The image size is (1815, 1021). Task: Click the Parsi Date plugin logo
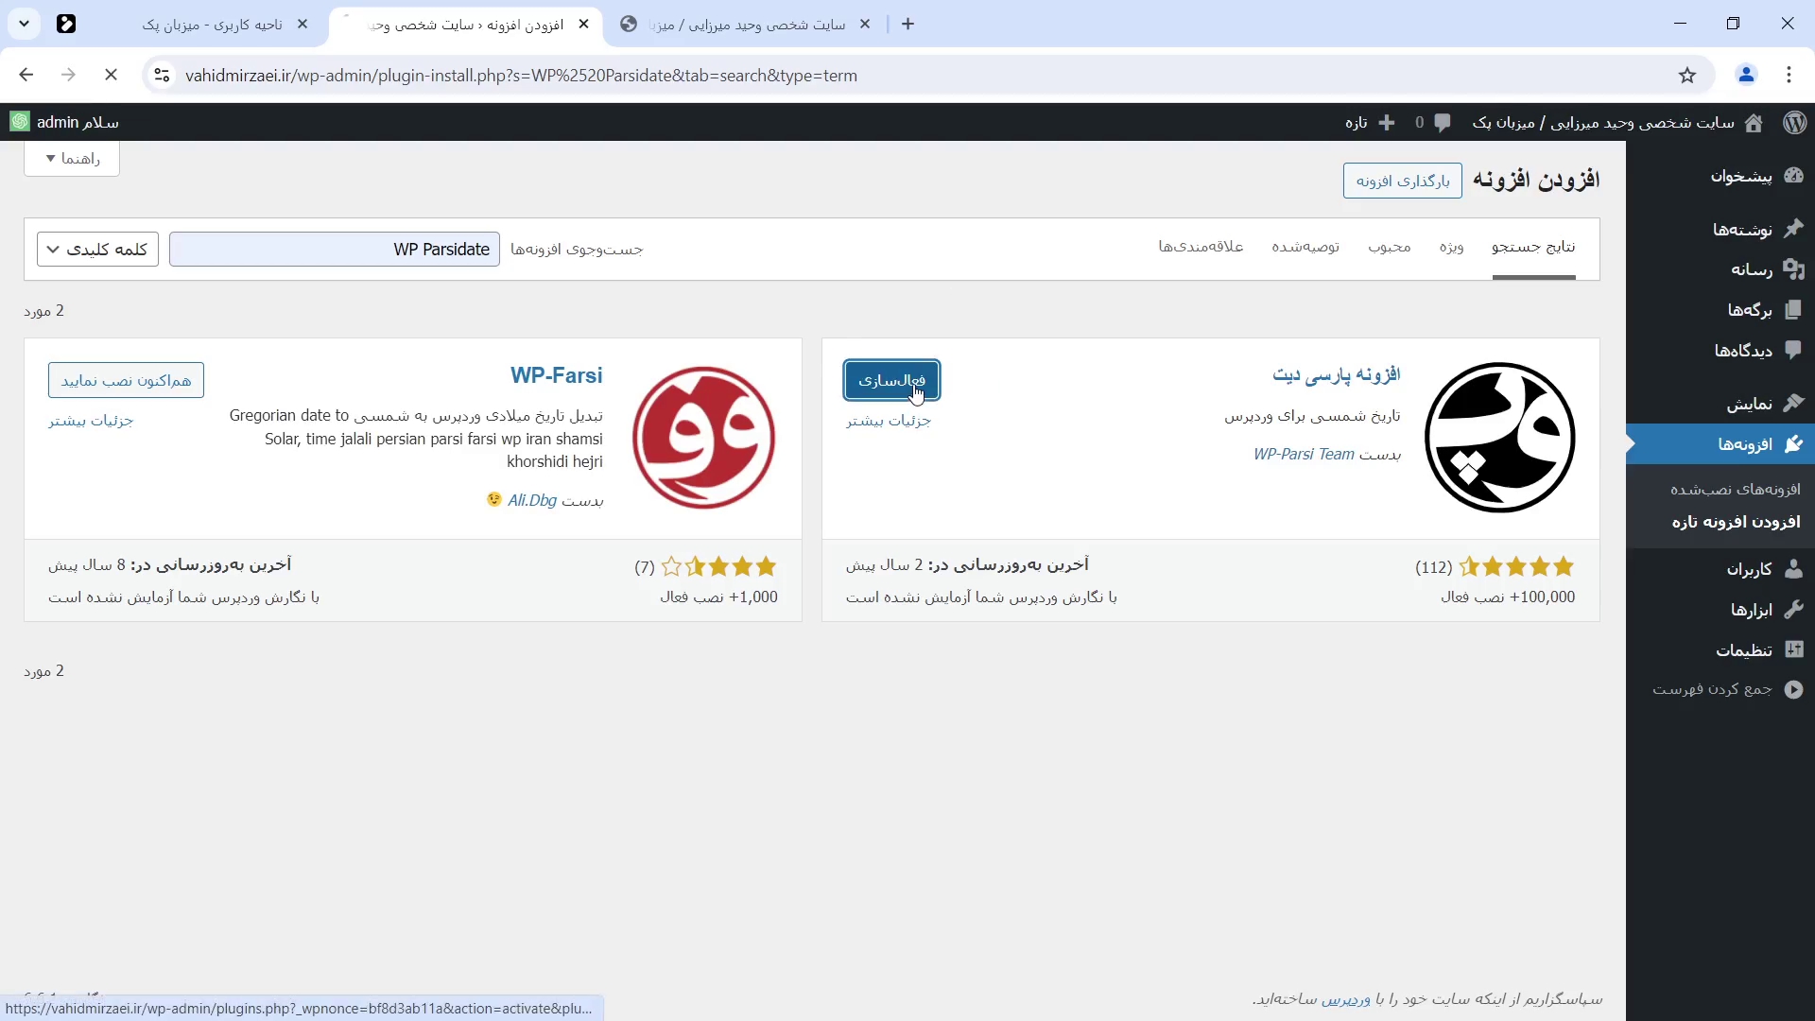tap(1499, 438)
